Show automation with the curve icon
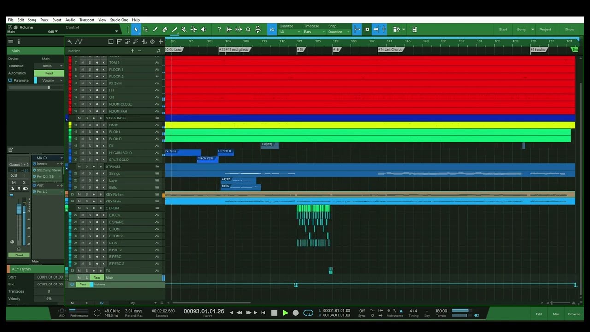 click(78, 41)
